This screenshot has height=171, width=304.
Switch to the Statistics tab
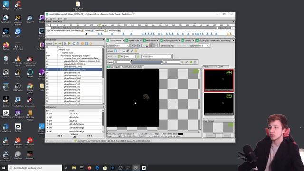[188, 40]
